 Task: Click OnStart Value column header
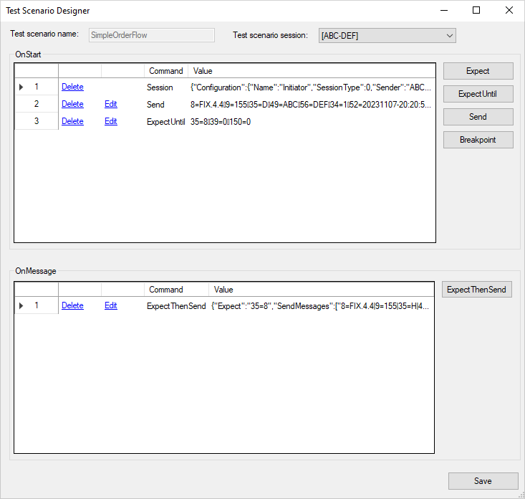[x=312, y=71]
